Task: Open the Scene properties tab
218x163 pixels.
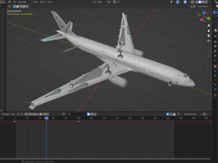Action: pos(215,56)
